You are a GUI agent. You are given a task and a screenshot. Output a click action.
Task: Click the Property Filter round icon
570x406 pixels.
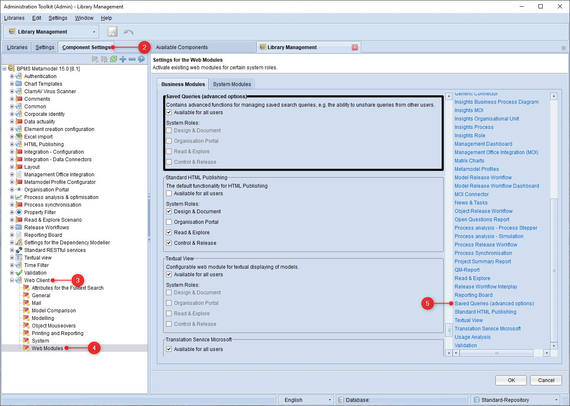(x=19, y=212)
